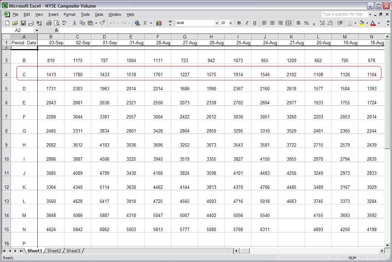Toggle italic formatting
The image size is (392, 262).
(247, 23)
